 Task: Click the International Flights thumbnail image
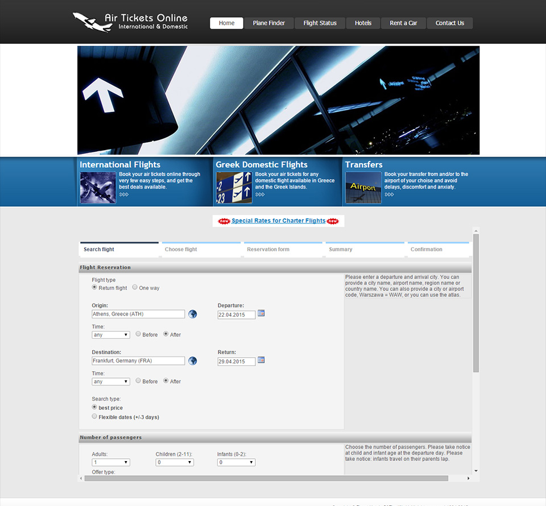click(x=98, y=188)
